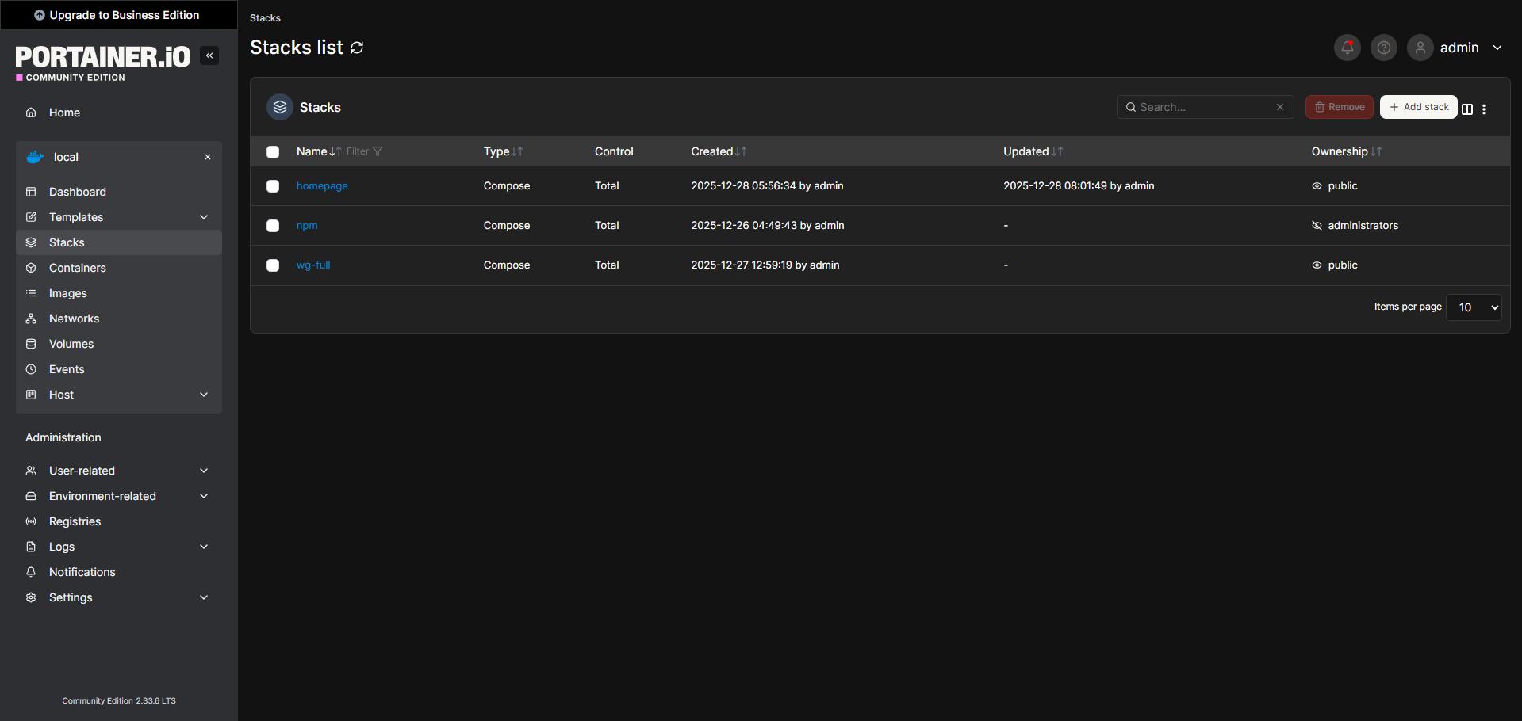
Task: Toggle the select-all stacks checkbox
Action: point(273,152)
